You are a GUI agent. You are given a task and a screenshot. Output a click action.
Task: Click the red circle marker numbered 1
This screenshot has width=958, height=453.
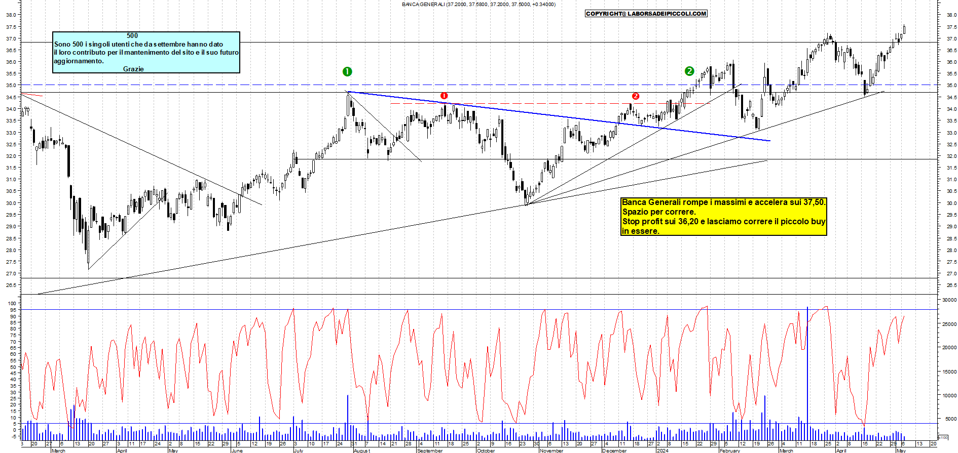point(444,96)
